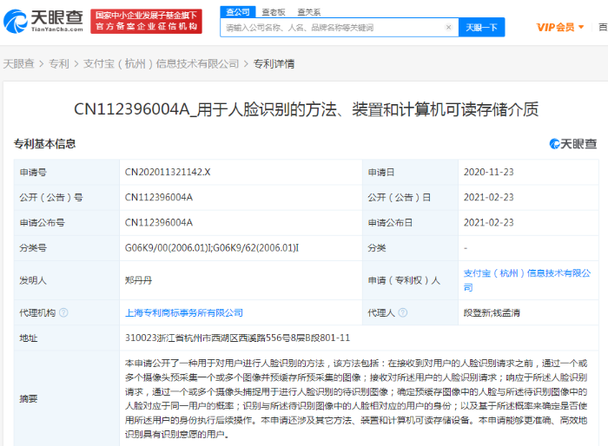Open the VIP会员 dropdown arrow

pyautogui.click(x=581, y=27)
